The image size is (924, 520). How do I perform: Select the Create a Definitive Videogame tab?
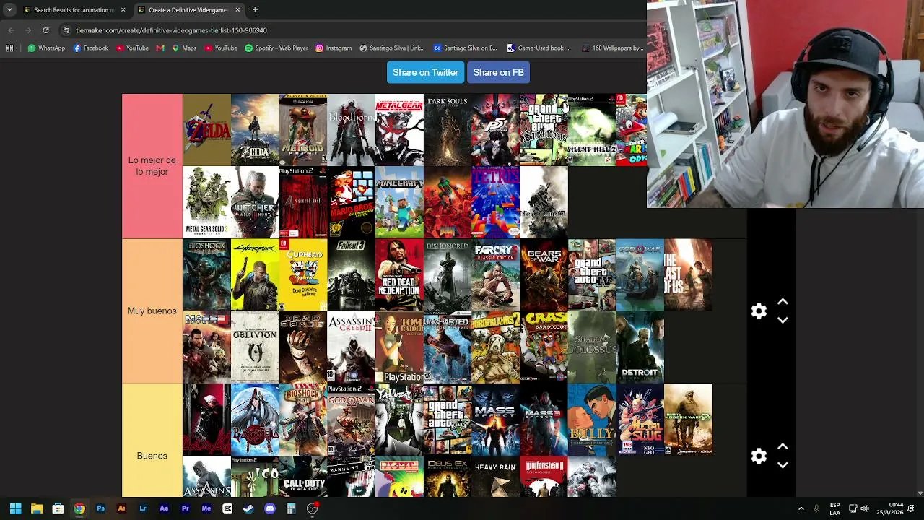pos(188,10)
